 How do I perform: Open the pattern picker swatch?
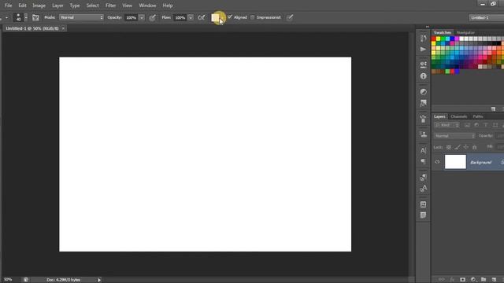[x=215, y=17]
